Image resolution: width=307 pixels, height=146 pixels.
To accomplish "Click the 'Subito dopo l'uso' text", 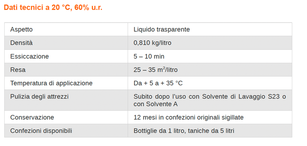I will 159,96.
